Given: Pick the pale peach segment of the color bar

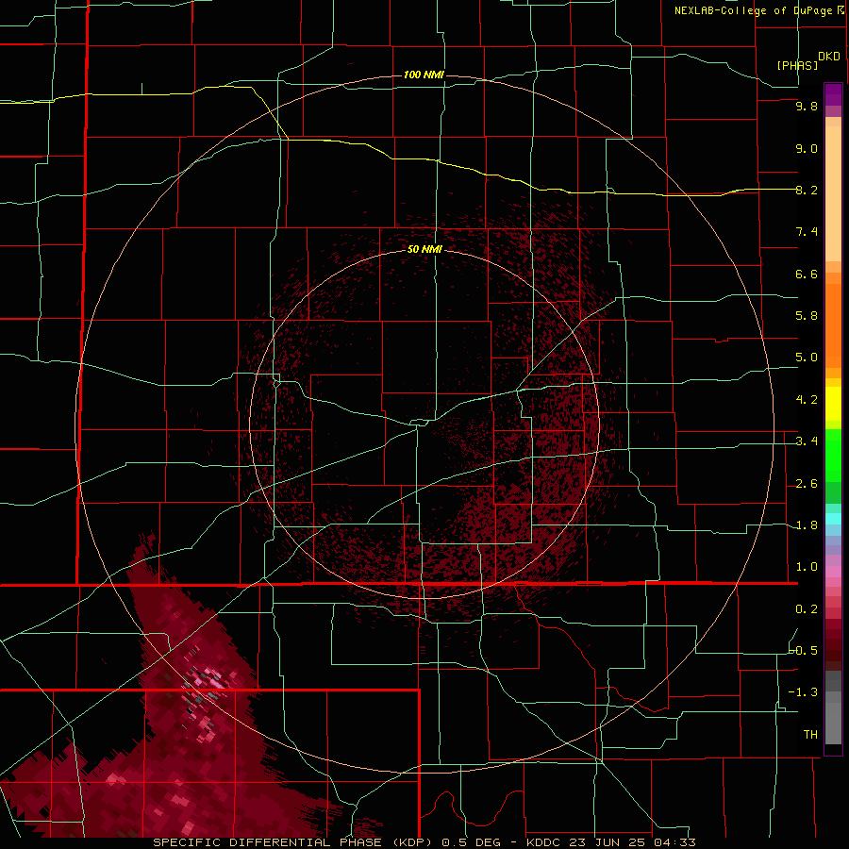Looking at the screenshot, I should [x=833, y=193].
